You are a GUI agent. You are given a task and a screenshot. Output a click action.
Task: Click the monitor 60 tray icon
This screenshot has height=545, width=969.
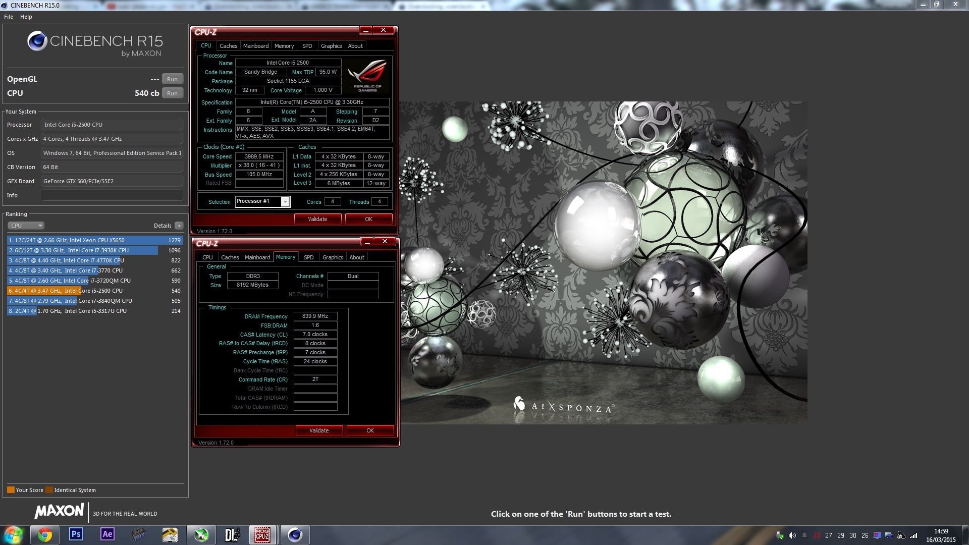877,535
